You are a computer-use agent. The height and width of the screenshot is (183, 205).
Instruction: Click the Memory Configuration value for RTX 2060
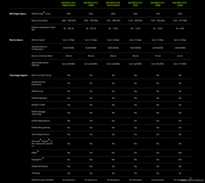tap(157, 48)
